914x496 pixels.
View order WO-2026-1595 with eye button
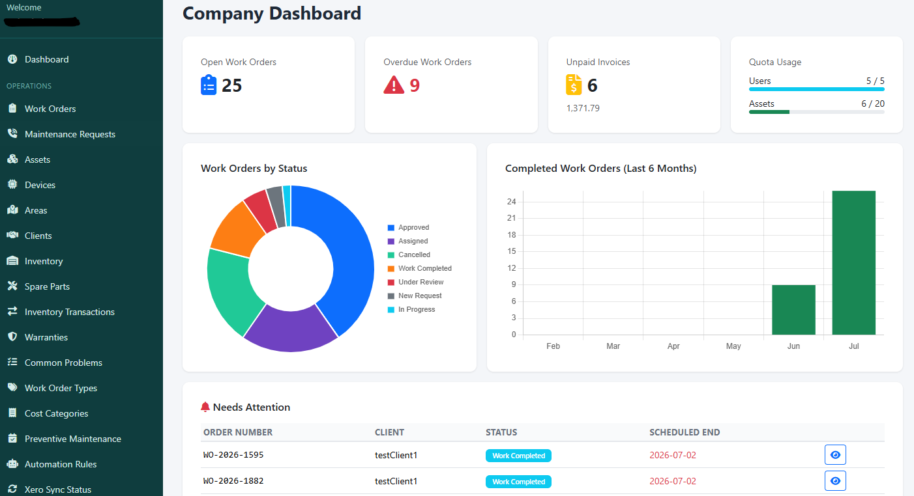coord(835,455)
